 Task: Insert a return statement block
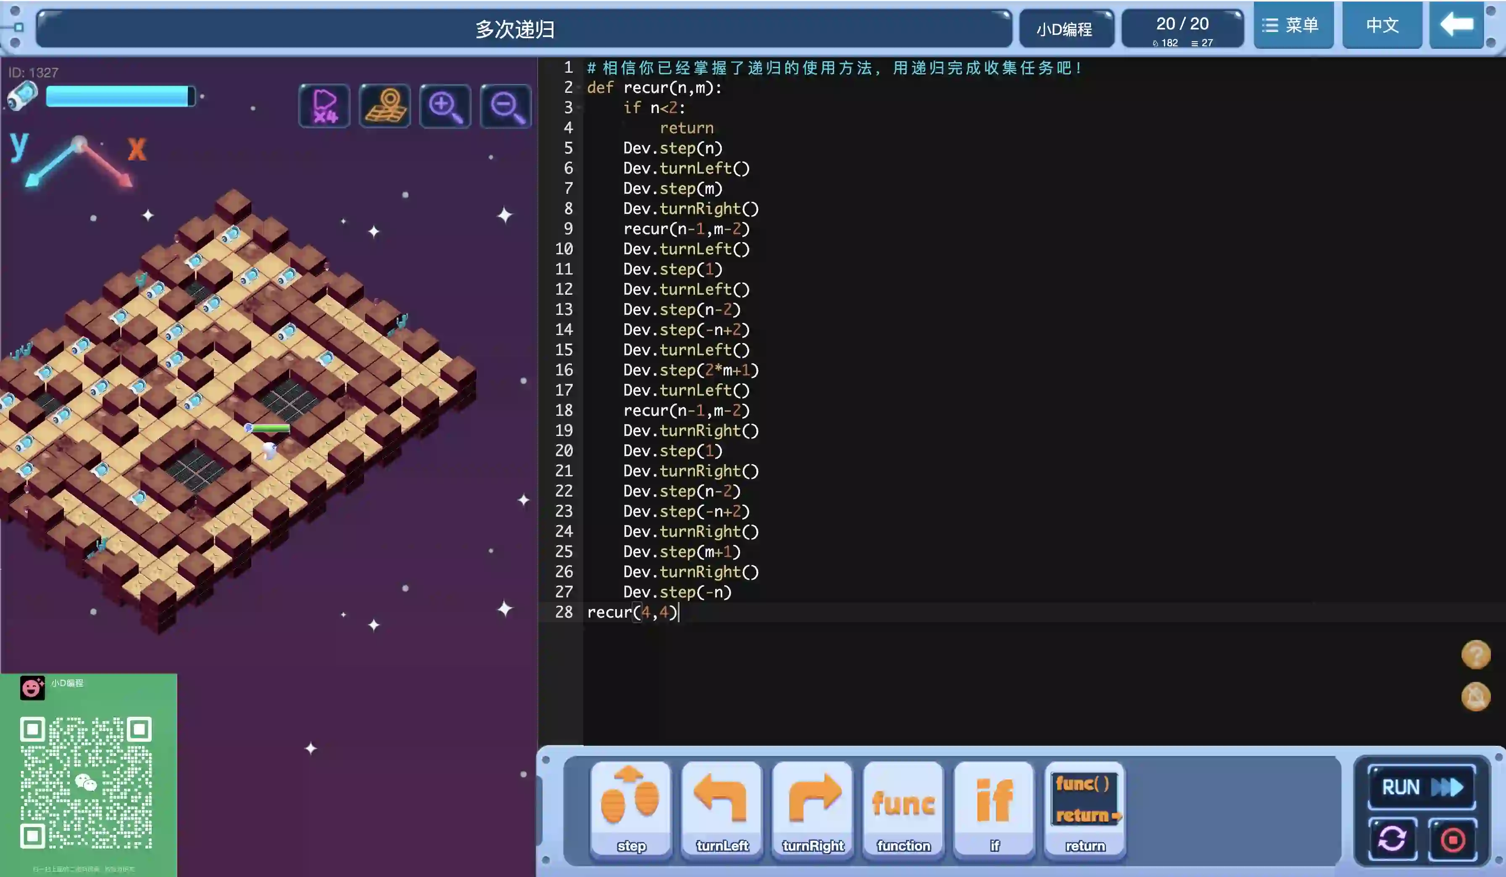(x=1085, y=809)
